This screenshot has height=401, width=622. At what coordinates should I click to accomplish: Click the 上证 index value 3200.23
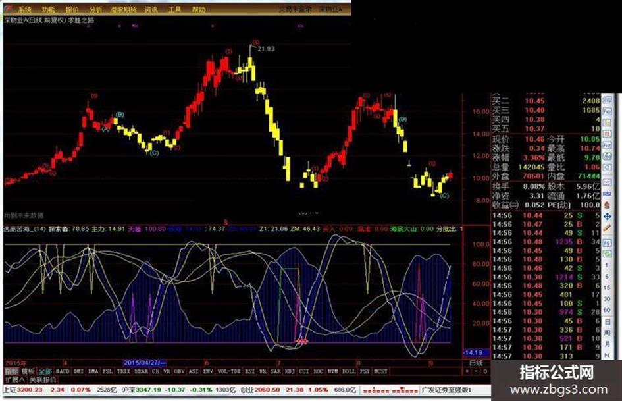point(29,390)
